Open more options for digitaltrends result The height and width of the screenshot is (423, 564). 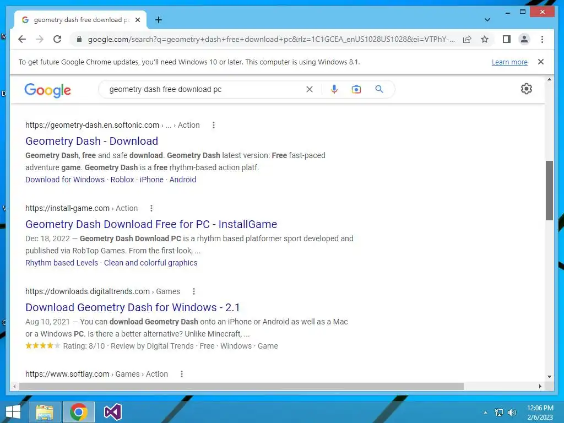coord(194,291)
